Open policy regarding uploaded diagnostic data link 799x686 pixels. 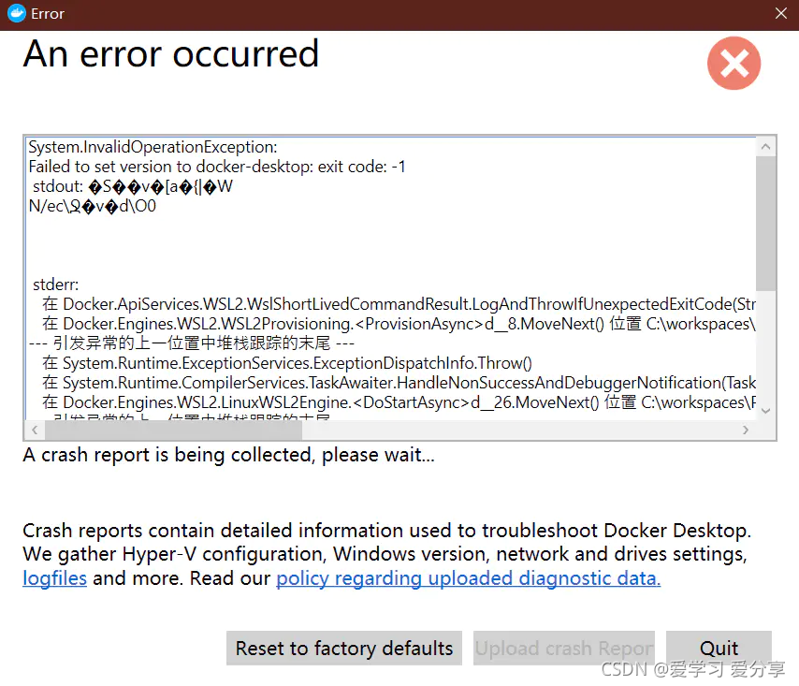point(469,578)
